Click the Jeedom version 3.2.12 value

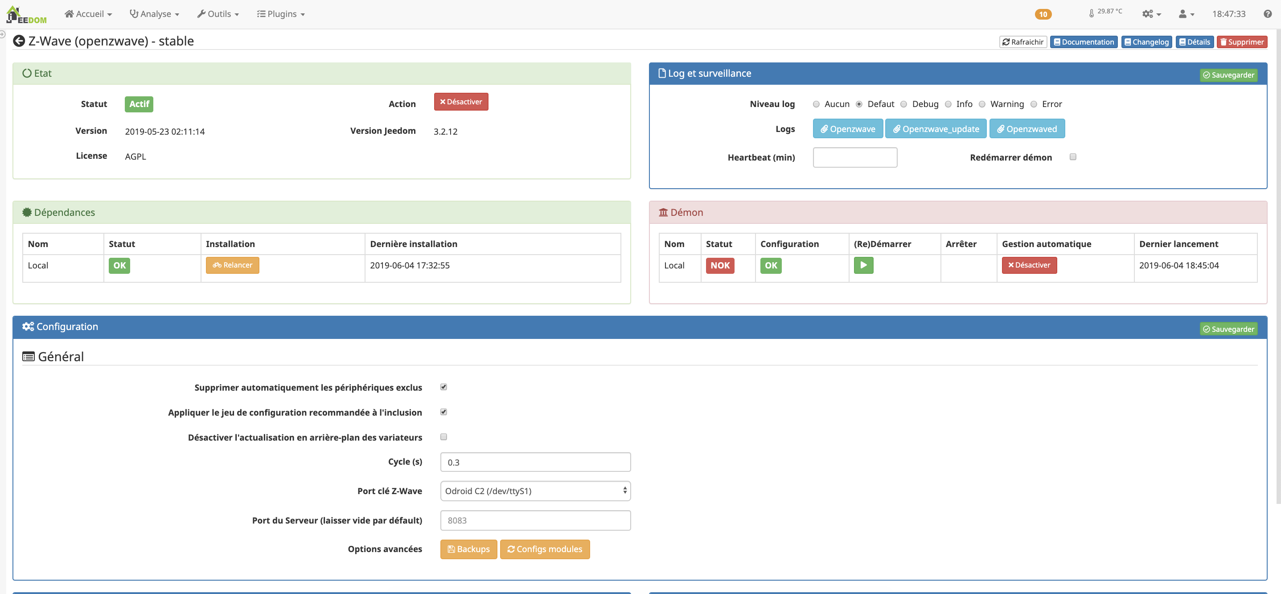pyautogui.click(x=445, y=132)
